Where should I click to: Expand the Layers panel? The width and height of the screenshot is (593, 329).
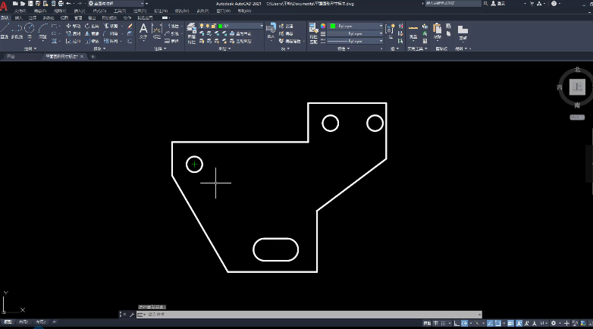point(224,49)
